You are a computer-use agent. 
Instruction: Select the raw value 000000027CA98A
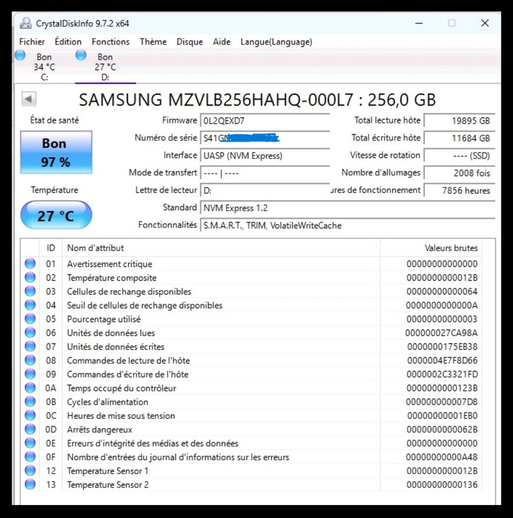coord(441,333)
